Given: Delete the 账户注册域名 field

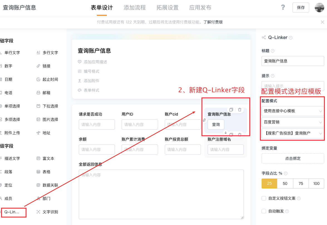Looking at the screenshot, I should pos(240,134).
